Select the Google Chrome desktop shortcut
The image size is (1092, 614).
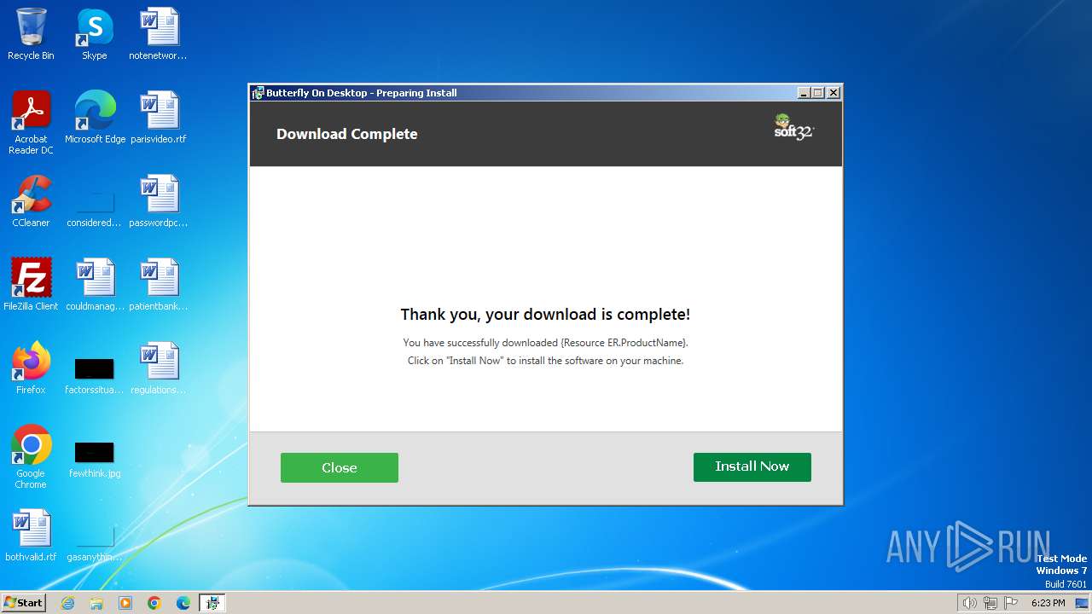[31, 458]
